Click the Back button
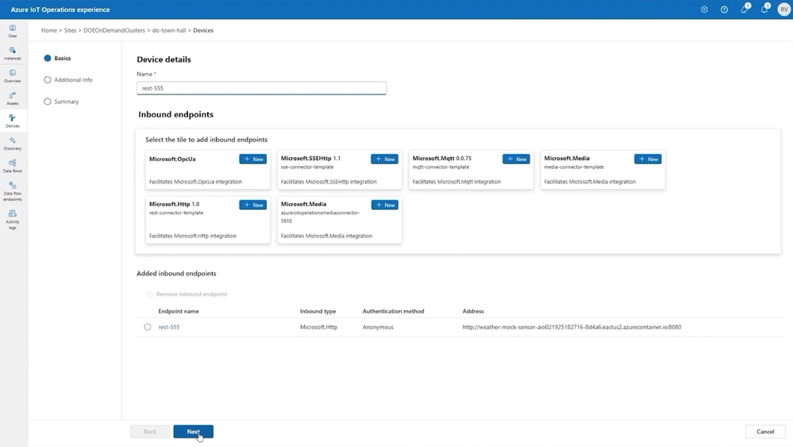The height and width of the screenshot is (447, 793). (x=150, y=431)
